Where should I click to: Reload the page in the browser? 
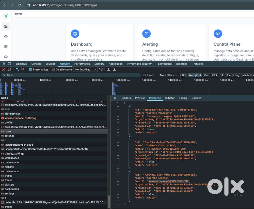(20, 5)
